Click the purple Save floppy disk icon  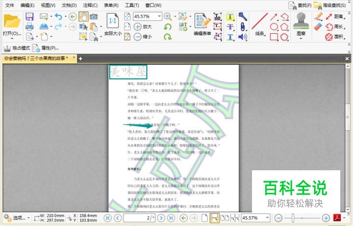point(30,17)
